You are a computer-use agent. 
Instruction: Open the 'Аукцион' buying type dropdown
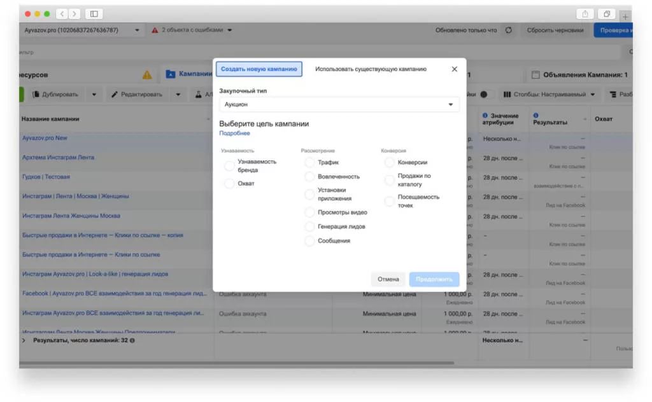pyautogui.click(x=339, y=104)
